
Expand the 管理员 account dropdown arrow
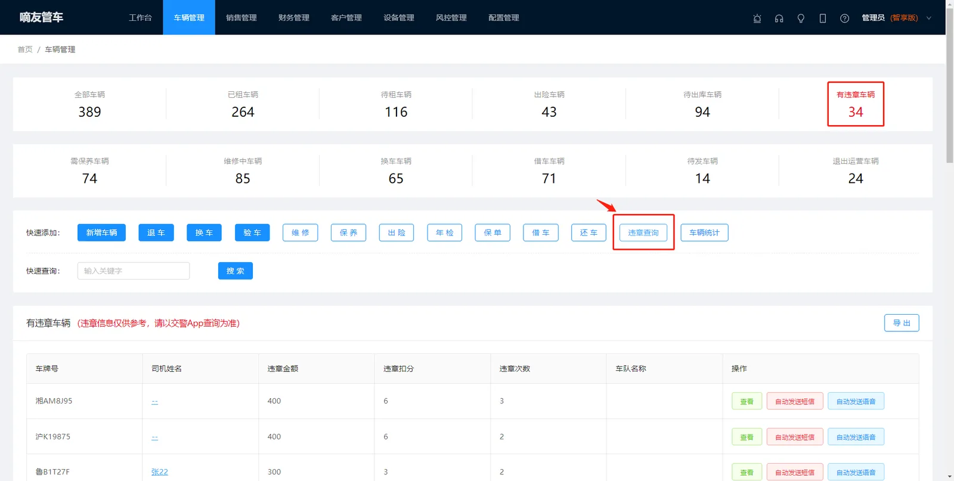[928, 18]
